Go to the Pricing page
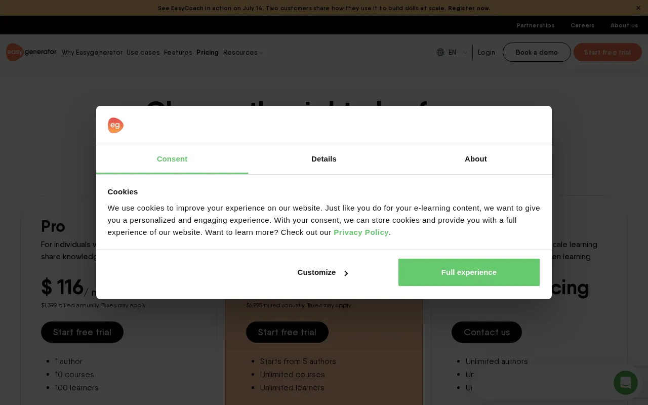Viewport: 648px width, 405px height. tap(208, 53)
